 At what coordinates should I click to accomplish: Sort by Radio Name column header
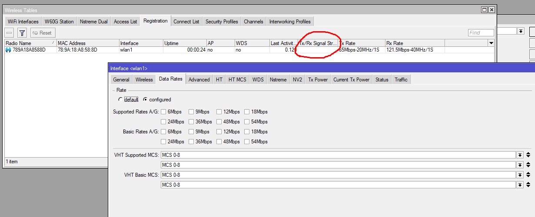(x=30, y=43)
